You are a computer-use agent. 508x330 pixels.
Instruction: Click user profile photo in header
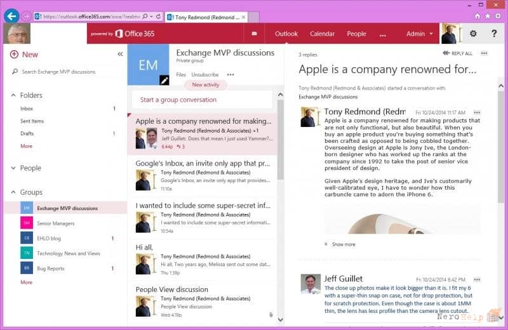[450, 34]
